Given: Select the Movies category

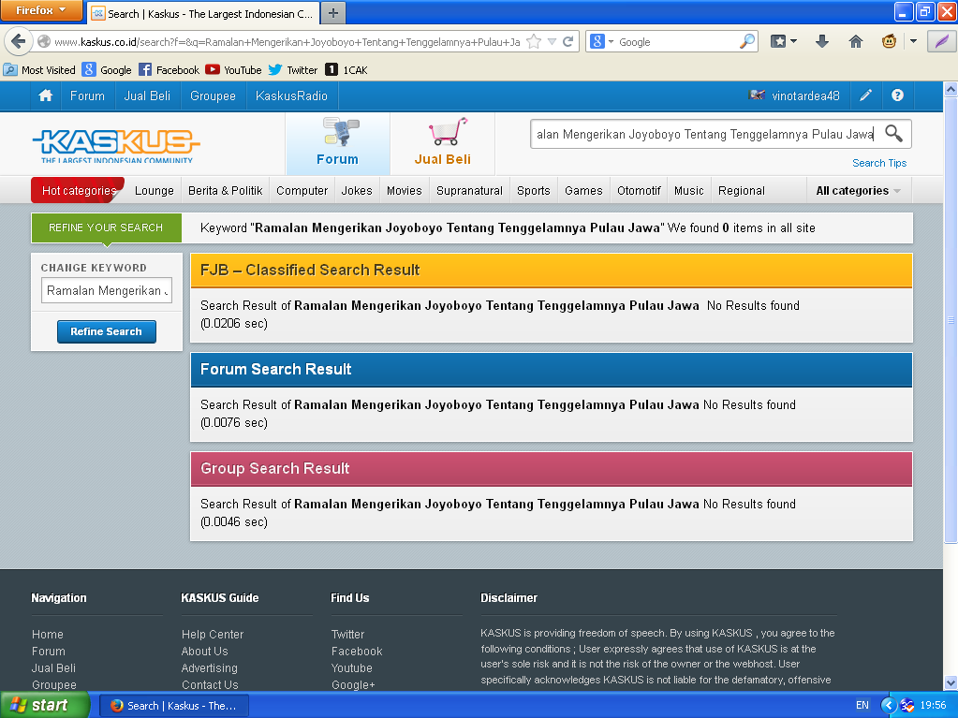Looking at the screenshot, I should click(405, 190).
